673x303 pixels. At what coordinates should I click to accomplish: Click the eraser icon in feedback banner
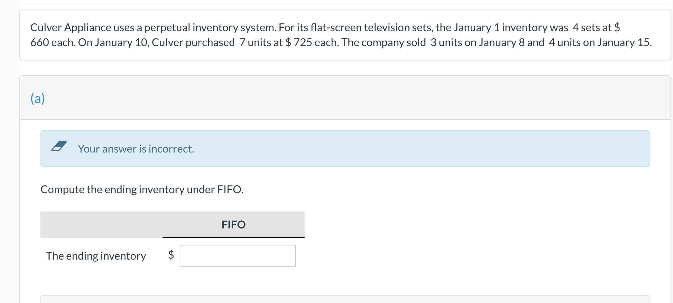59,146
